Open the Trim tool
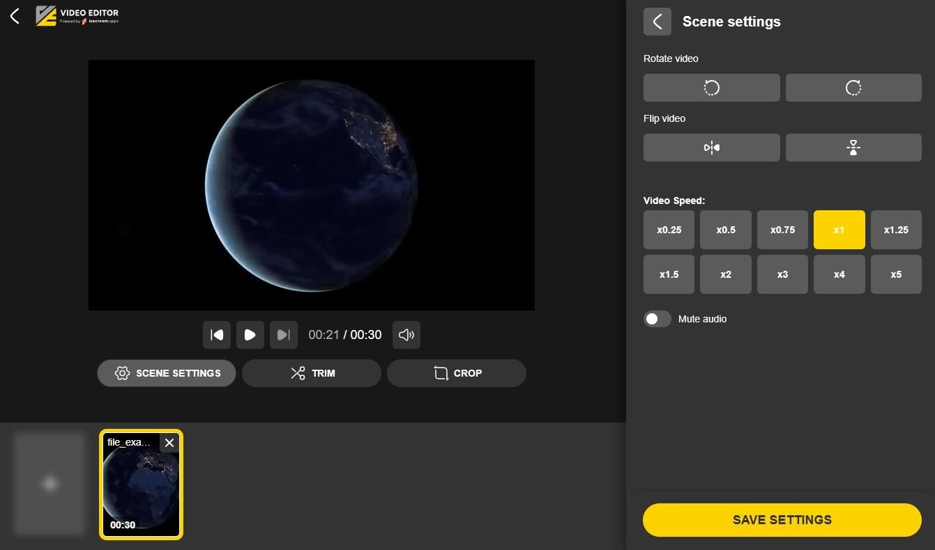935x550 pixels. [x=312, y=373]
